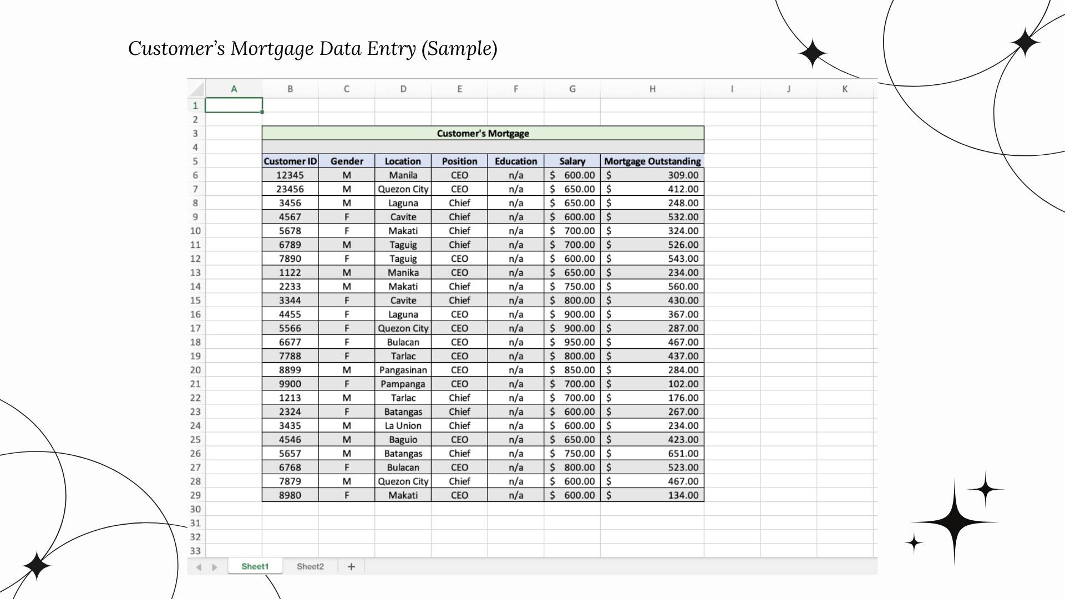Select the 950.00 salary cell

click(x=572, y=342)
